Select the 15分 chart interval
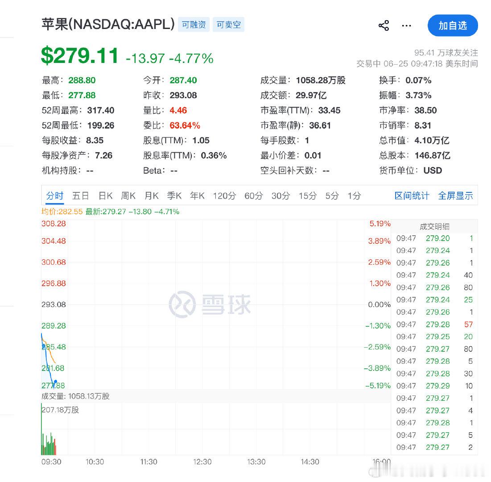 [x=308, y=195]
